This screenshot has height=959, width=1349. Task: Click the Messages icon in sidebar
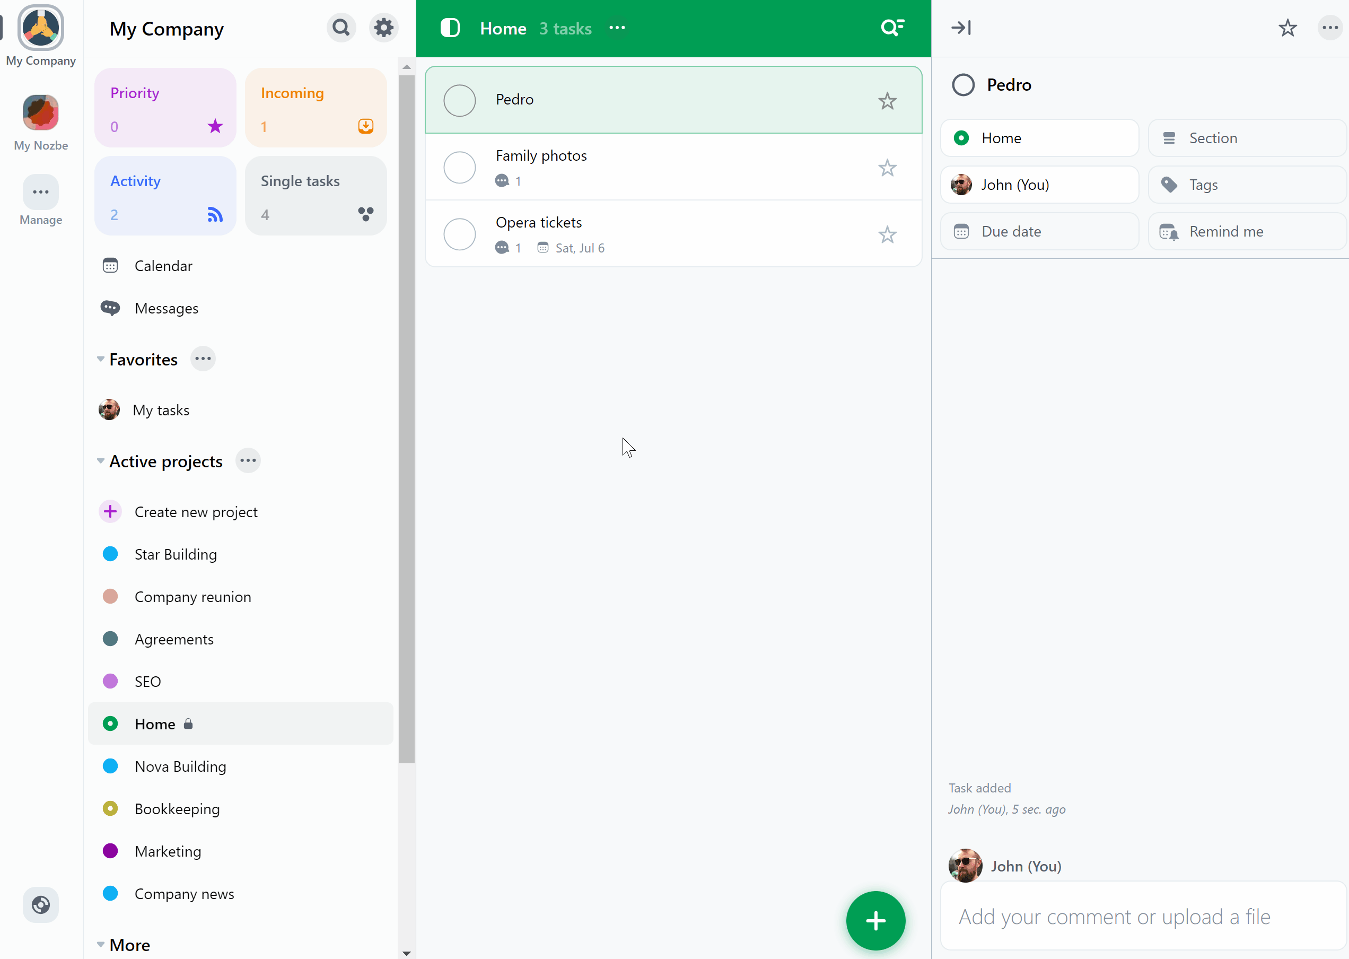111,308
